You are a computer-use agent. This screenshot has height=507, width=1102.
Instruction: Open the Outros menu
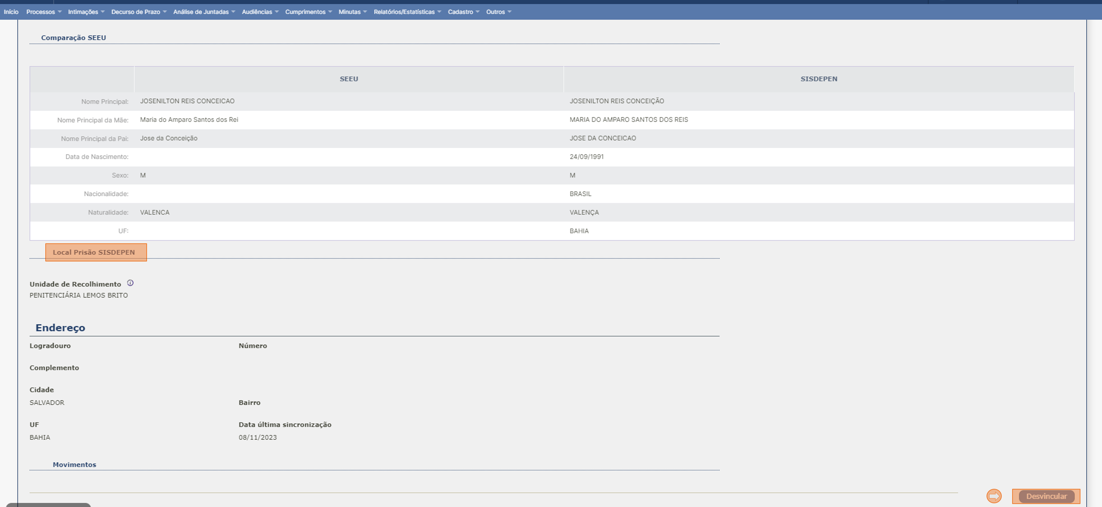pos(498,12)
